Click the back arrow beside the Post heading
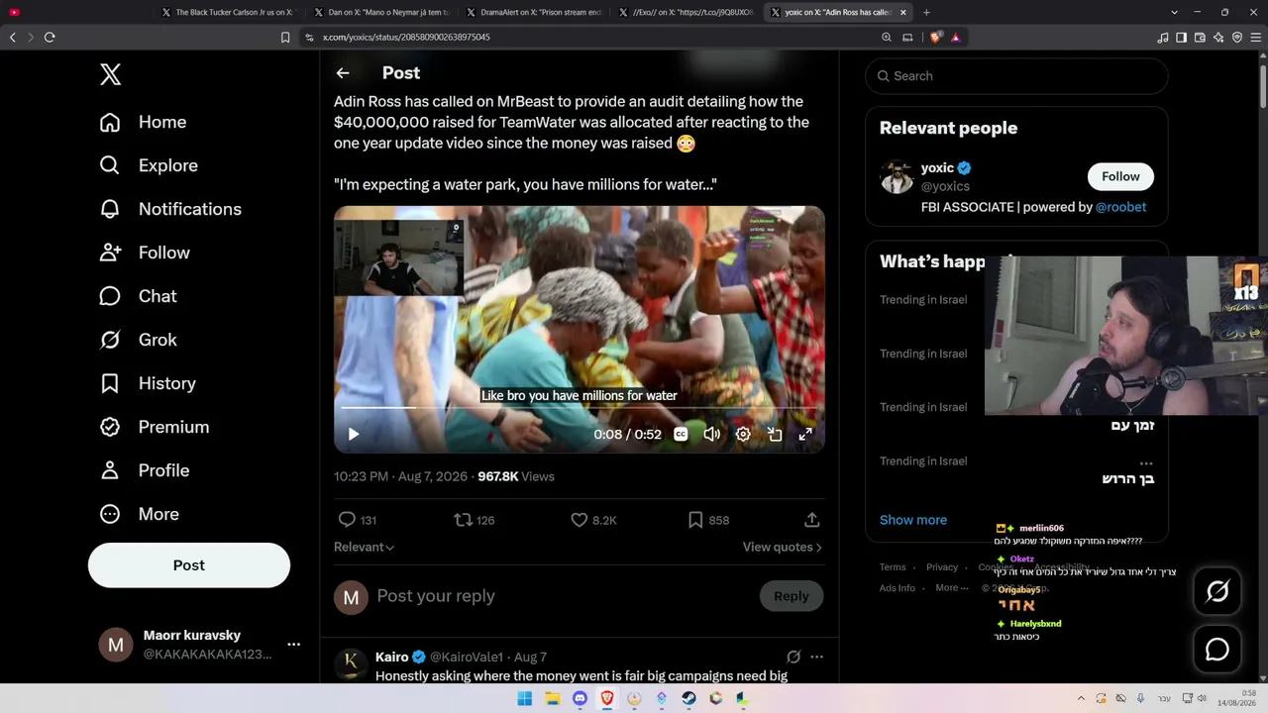 point(343,73)
